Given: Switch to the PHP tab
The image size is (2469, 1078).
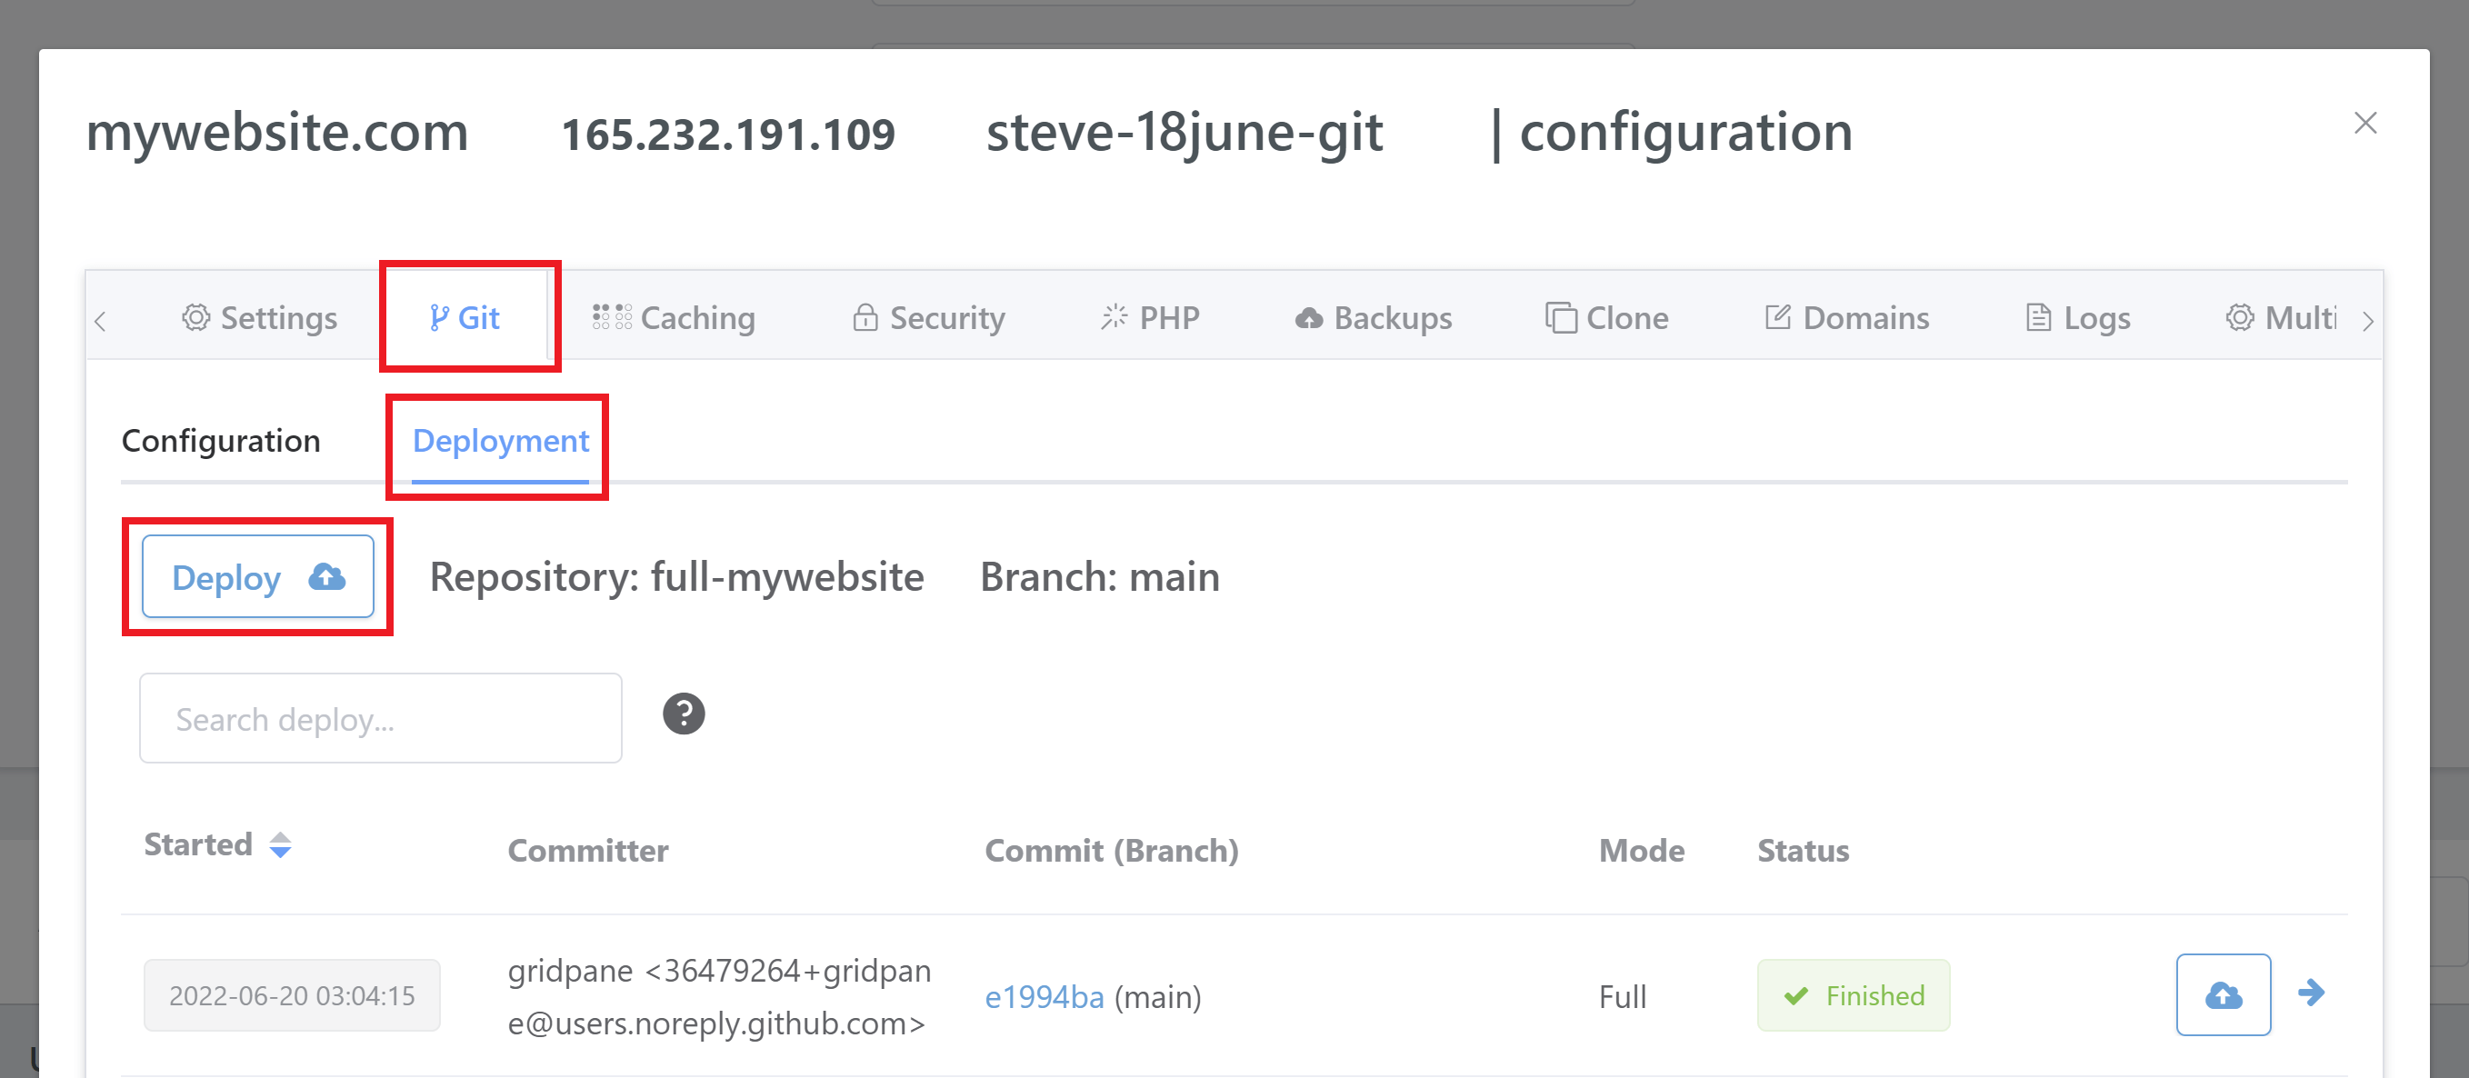Looking at the screenshot, I should [1150, 317].
